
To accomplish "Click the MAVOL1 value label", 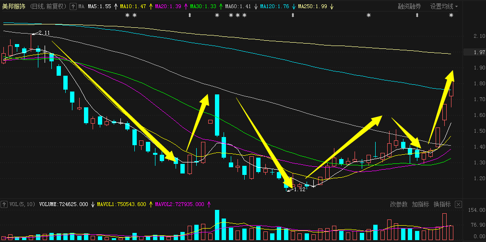I will (x=121, y=204).
